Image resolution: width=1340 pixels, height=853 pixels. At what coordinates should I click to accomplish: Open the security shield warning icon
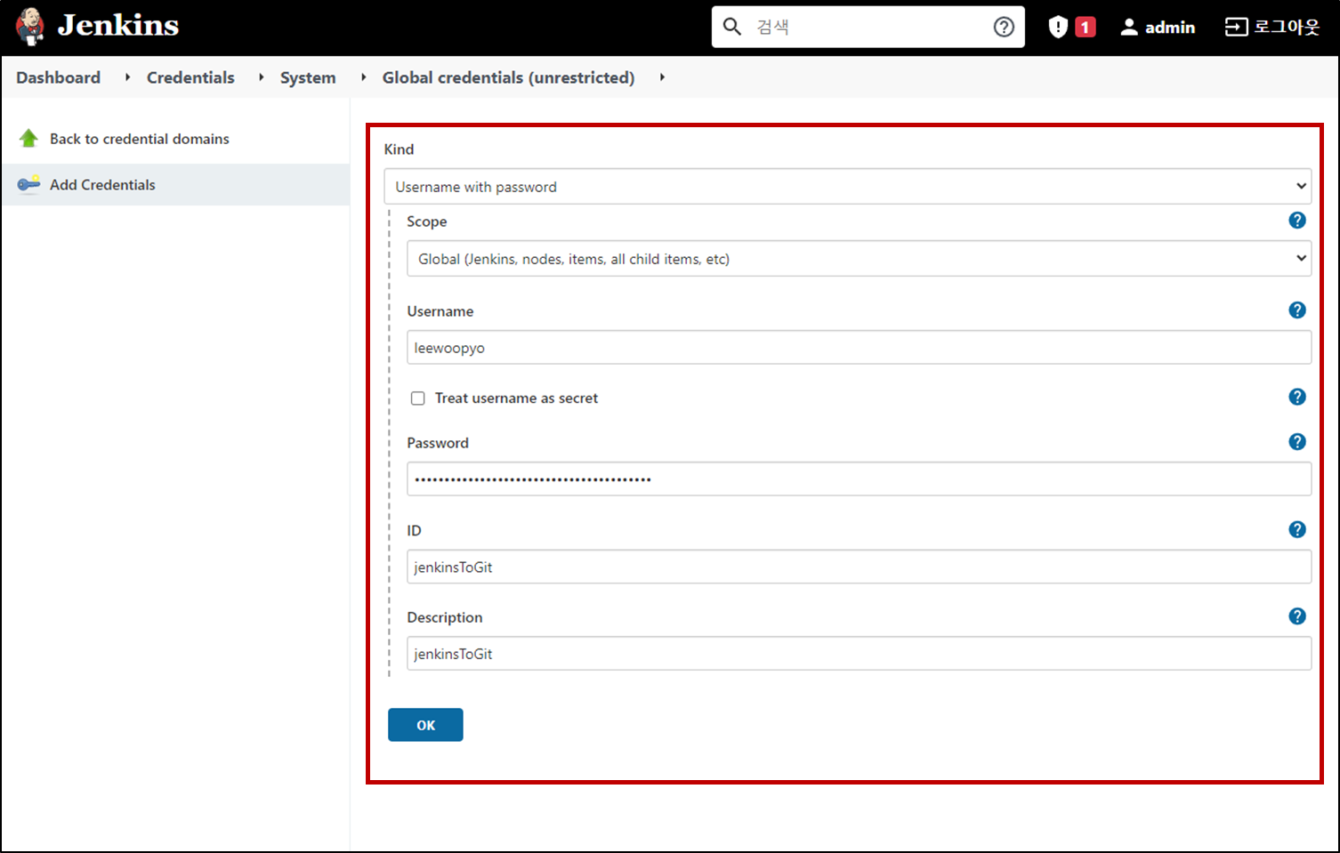[x=1058, y=27]
